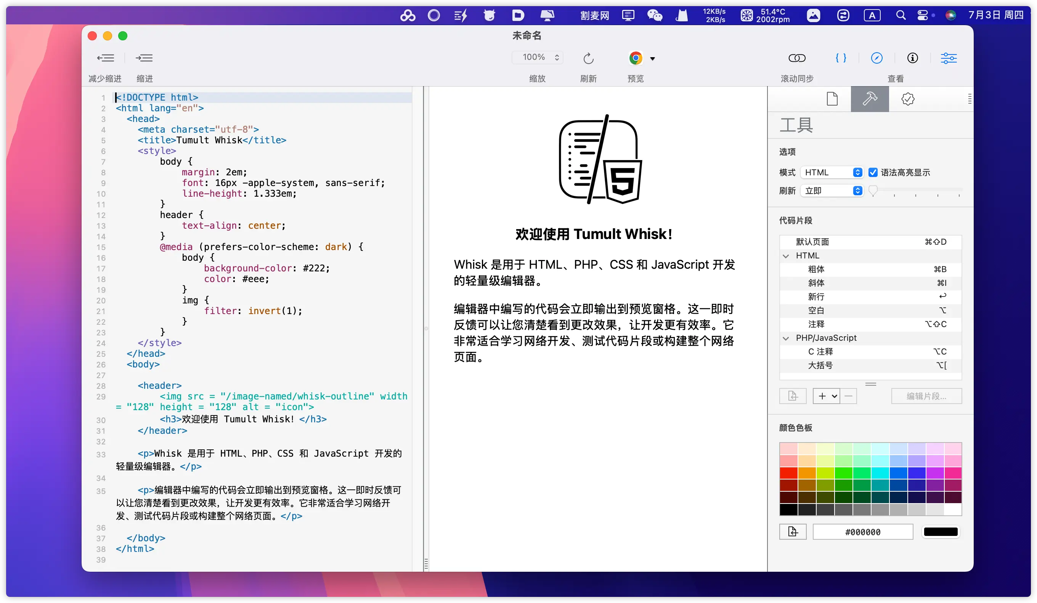Remove snippet using minus button

coord(849,396)
